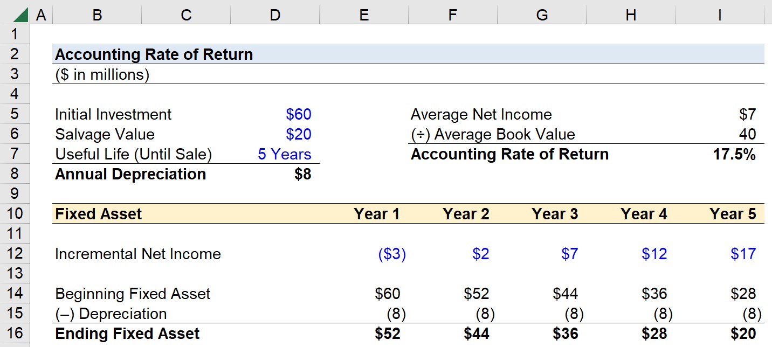Select column I header
Screen dimensions: 772x347
point(719,15)
